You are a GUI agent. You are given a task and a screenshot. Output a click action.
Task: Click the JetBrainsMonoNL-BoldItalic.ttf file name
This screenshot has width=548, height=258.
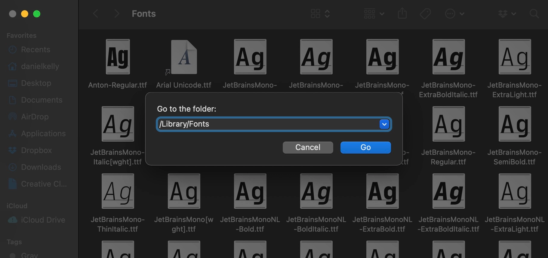click(x=316, y=224)
